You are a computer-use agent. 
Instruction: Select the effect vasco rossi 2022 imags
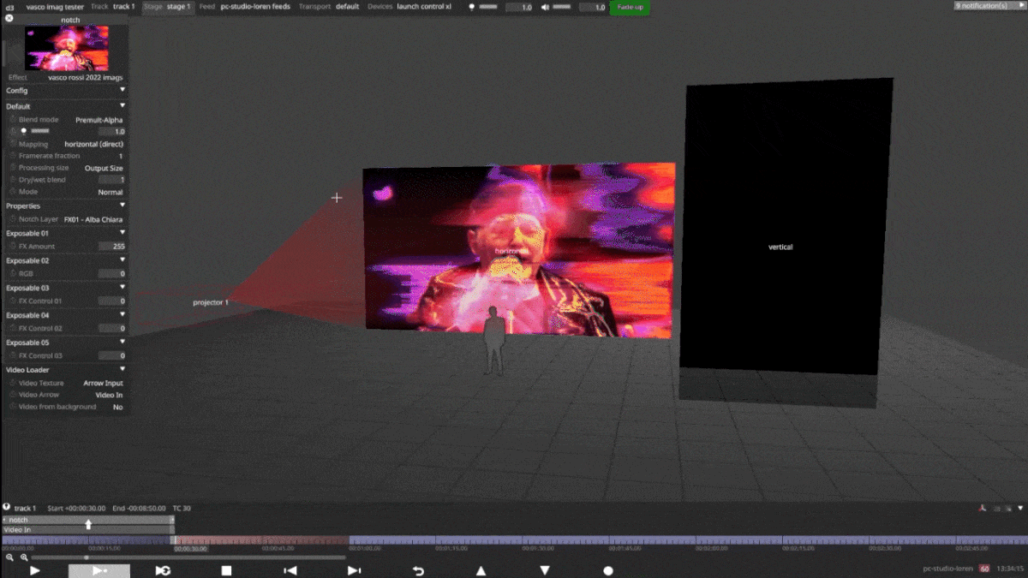click(85, 77)
